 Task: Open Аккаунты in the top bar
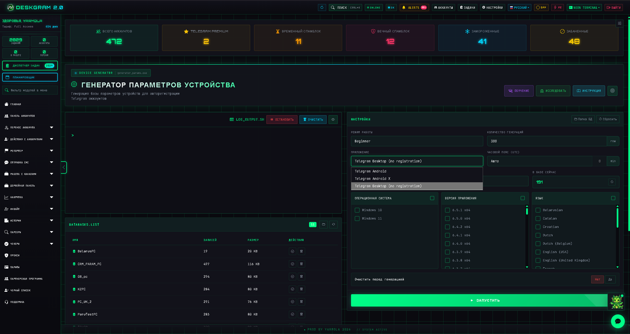[443, 7]
